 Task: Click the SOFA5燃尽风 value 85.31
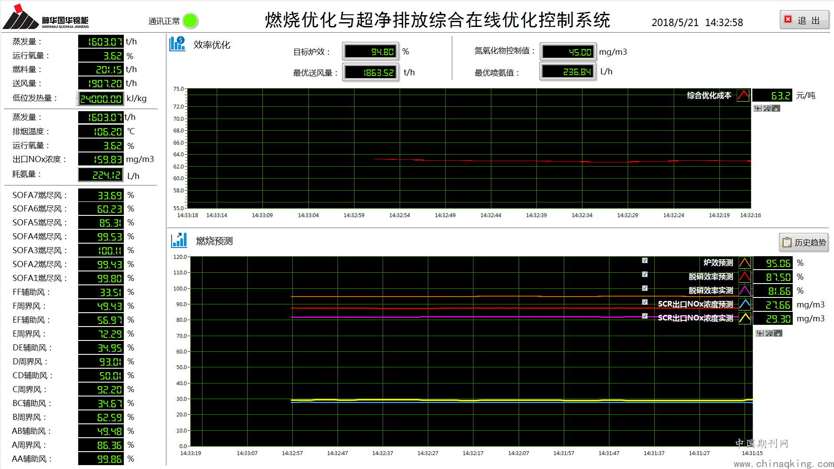101,223
